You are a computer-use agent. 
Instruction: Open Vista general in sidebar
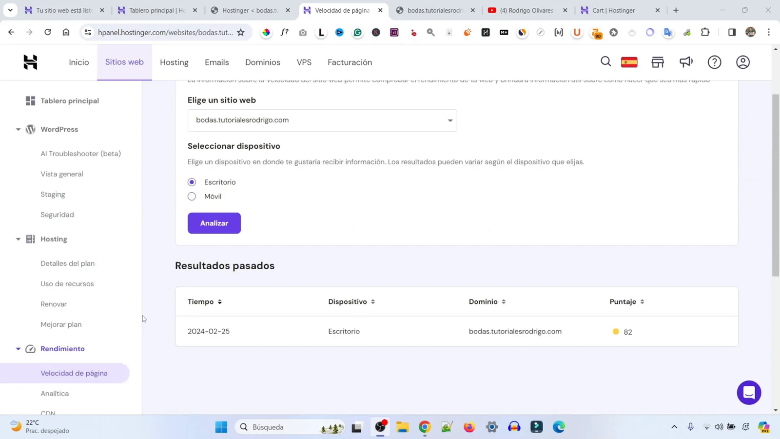(62, 174)
